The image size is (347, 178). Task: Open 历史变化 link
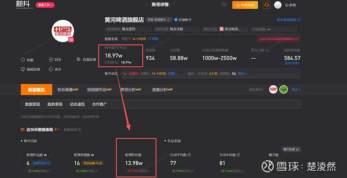coord(292,63)
